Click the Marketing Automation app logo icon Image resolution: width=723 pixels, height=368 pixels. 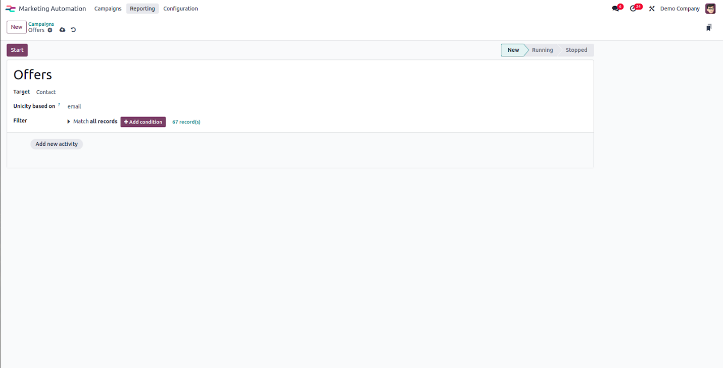10,9
